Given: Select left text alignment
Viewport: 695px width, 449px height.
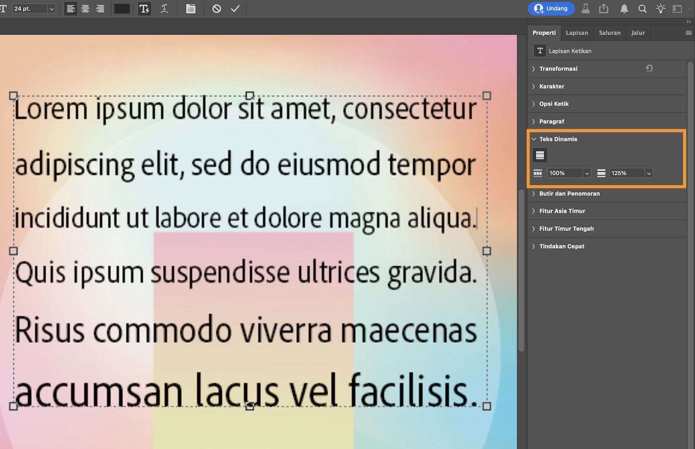Looking at the screenshot, I should click(x=71, y=9).
